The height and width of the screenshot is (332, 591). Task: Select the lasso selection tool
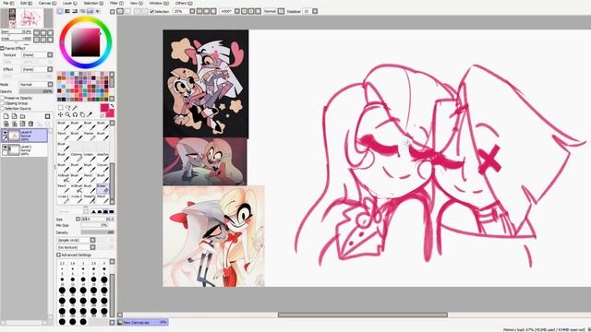pyautogui.click(x=67, y=108)
